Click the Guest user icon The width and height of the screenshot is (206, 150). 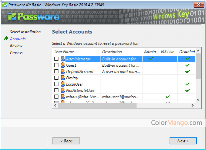[63, 65]
